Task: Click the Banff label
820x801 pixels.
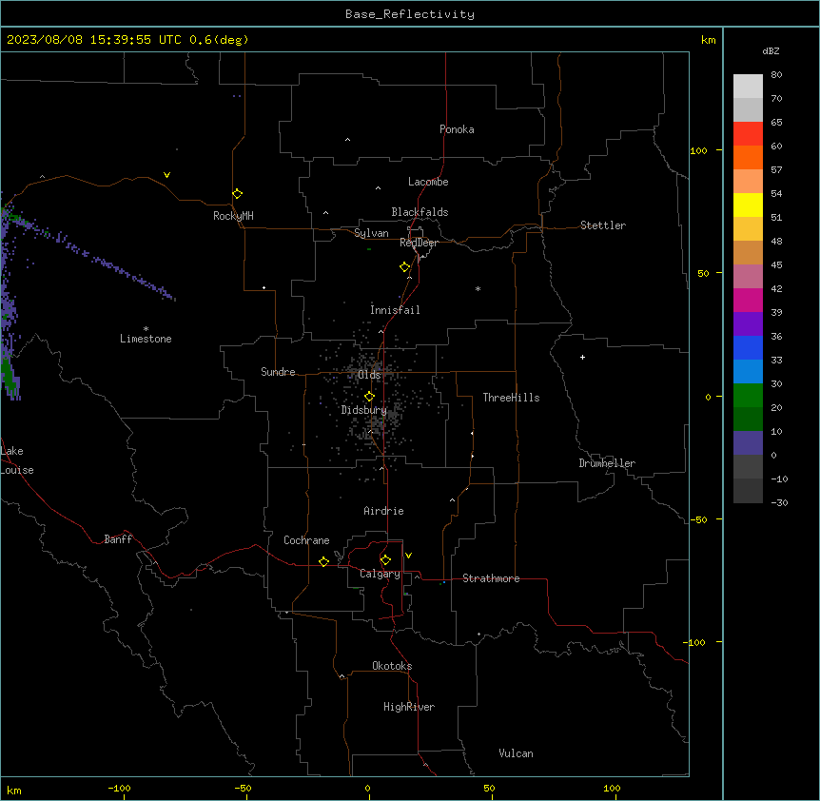Action: pyautogui.click(x=118, y=539)
